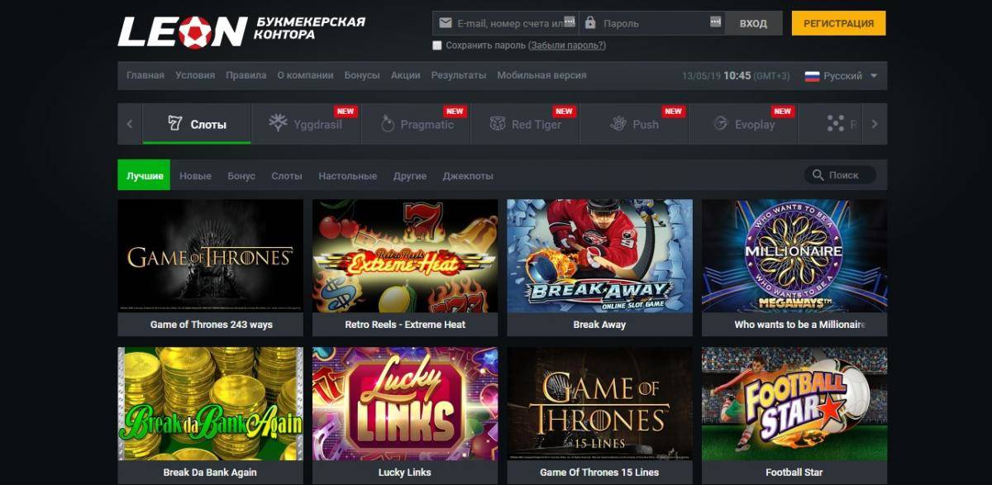Open the Условия menu item
992x485 pixels.
(195, 75)
